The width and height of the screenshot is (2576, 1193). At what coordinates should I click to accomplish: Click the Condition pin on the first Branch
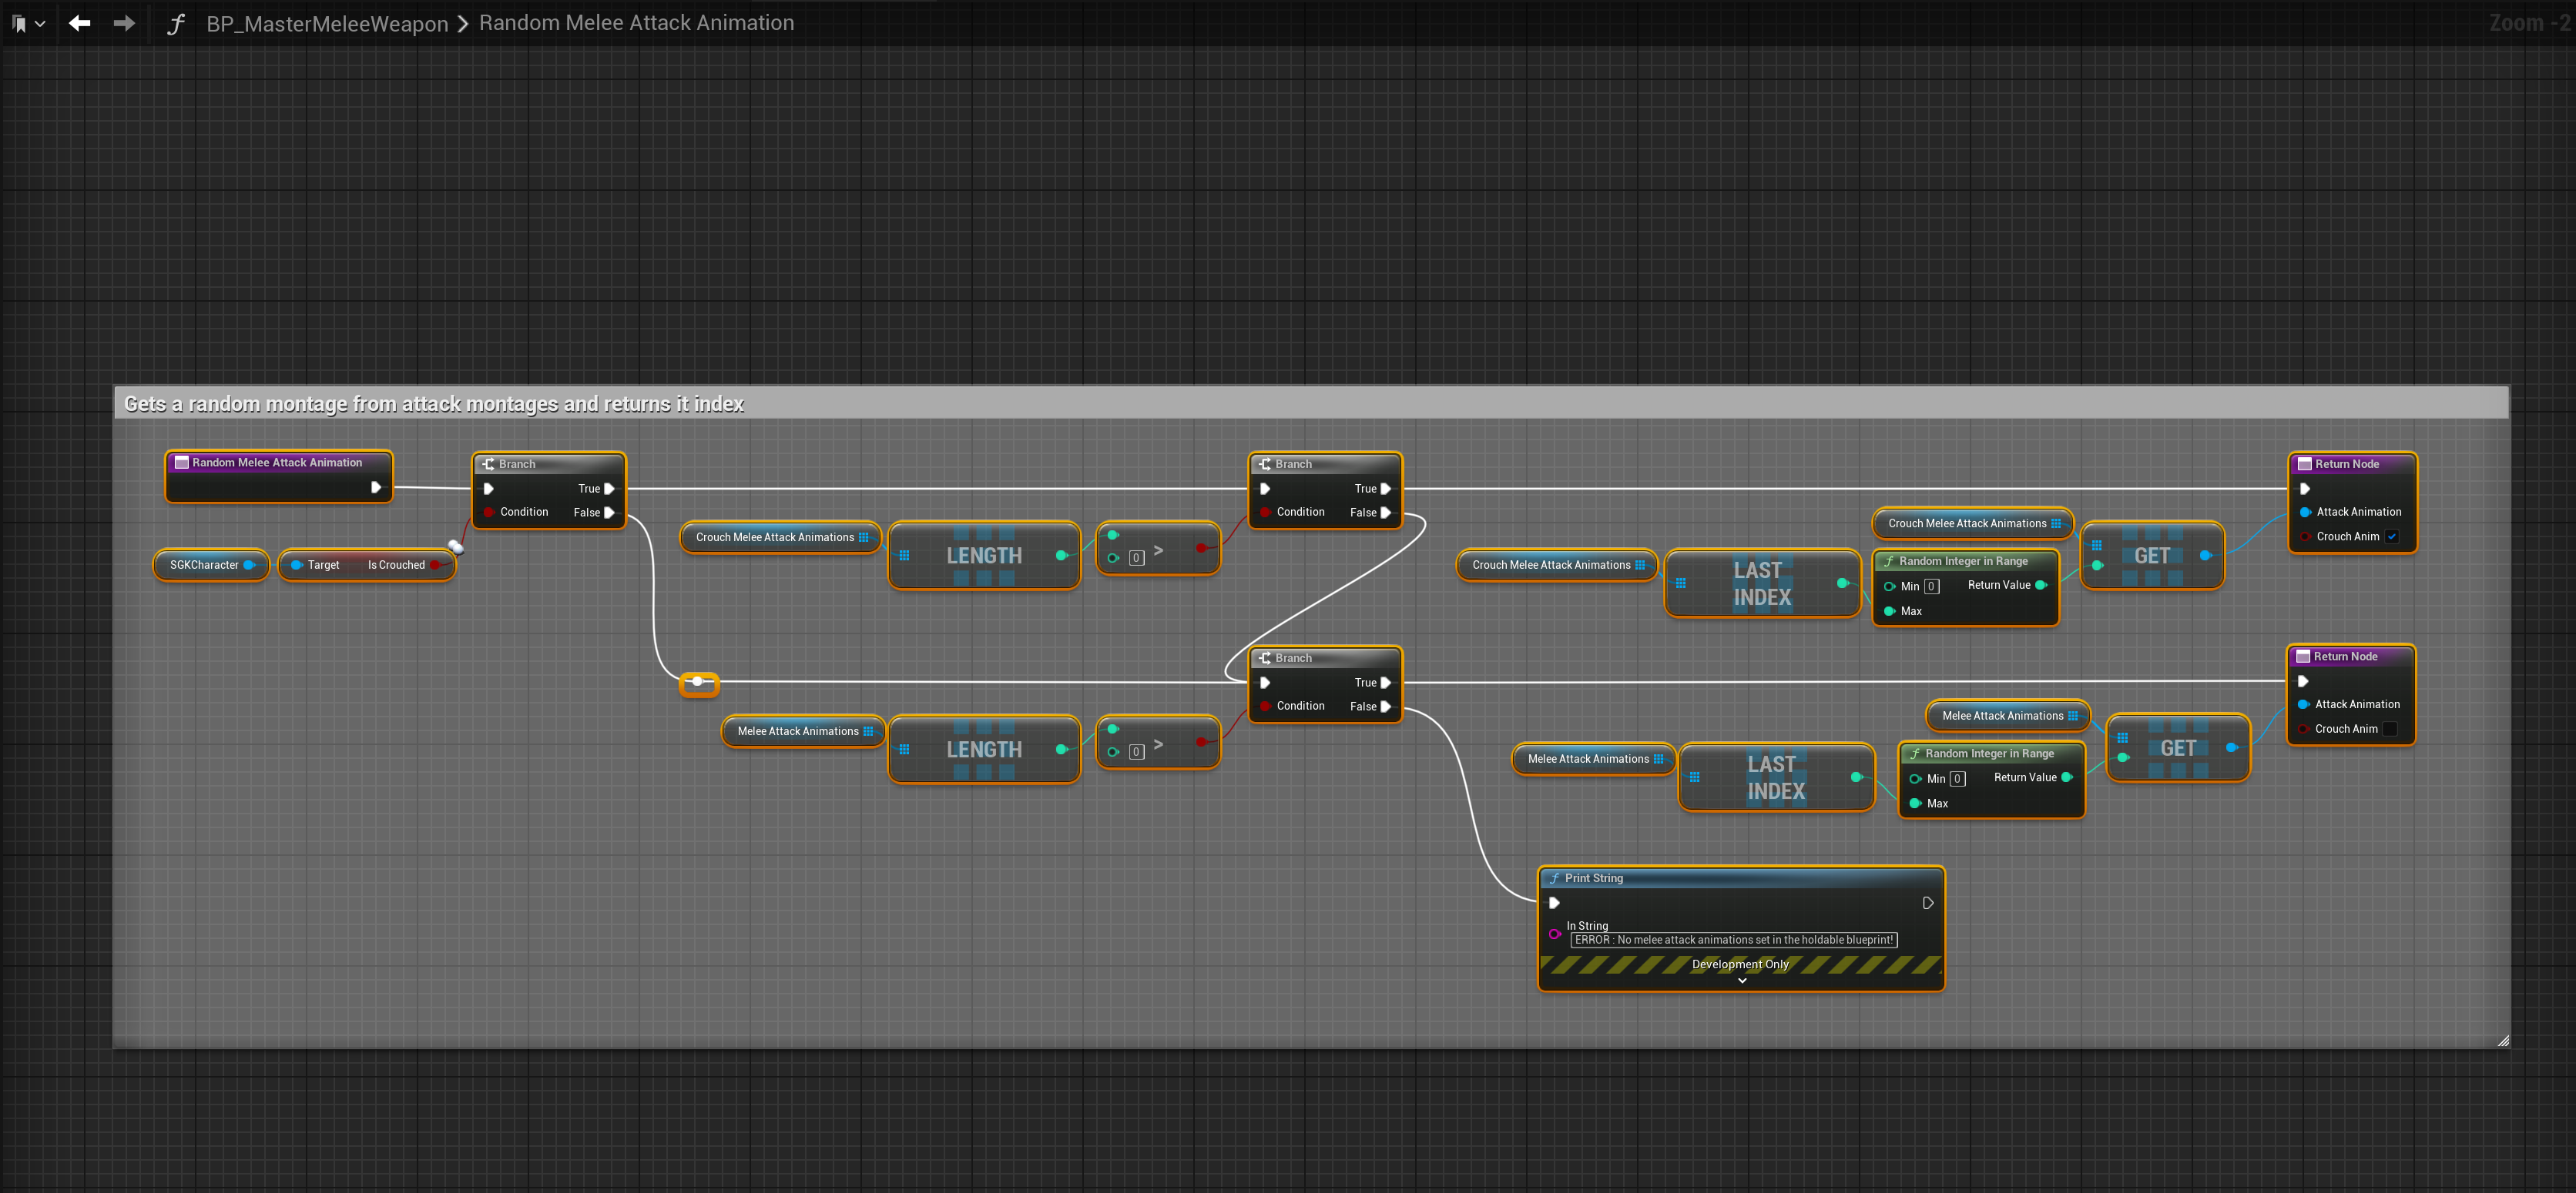489,513
